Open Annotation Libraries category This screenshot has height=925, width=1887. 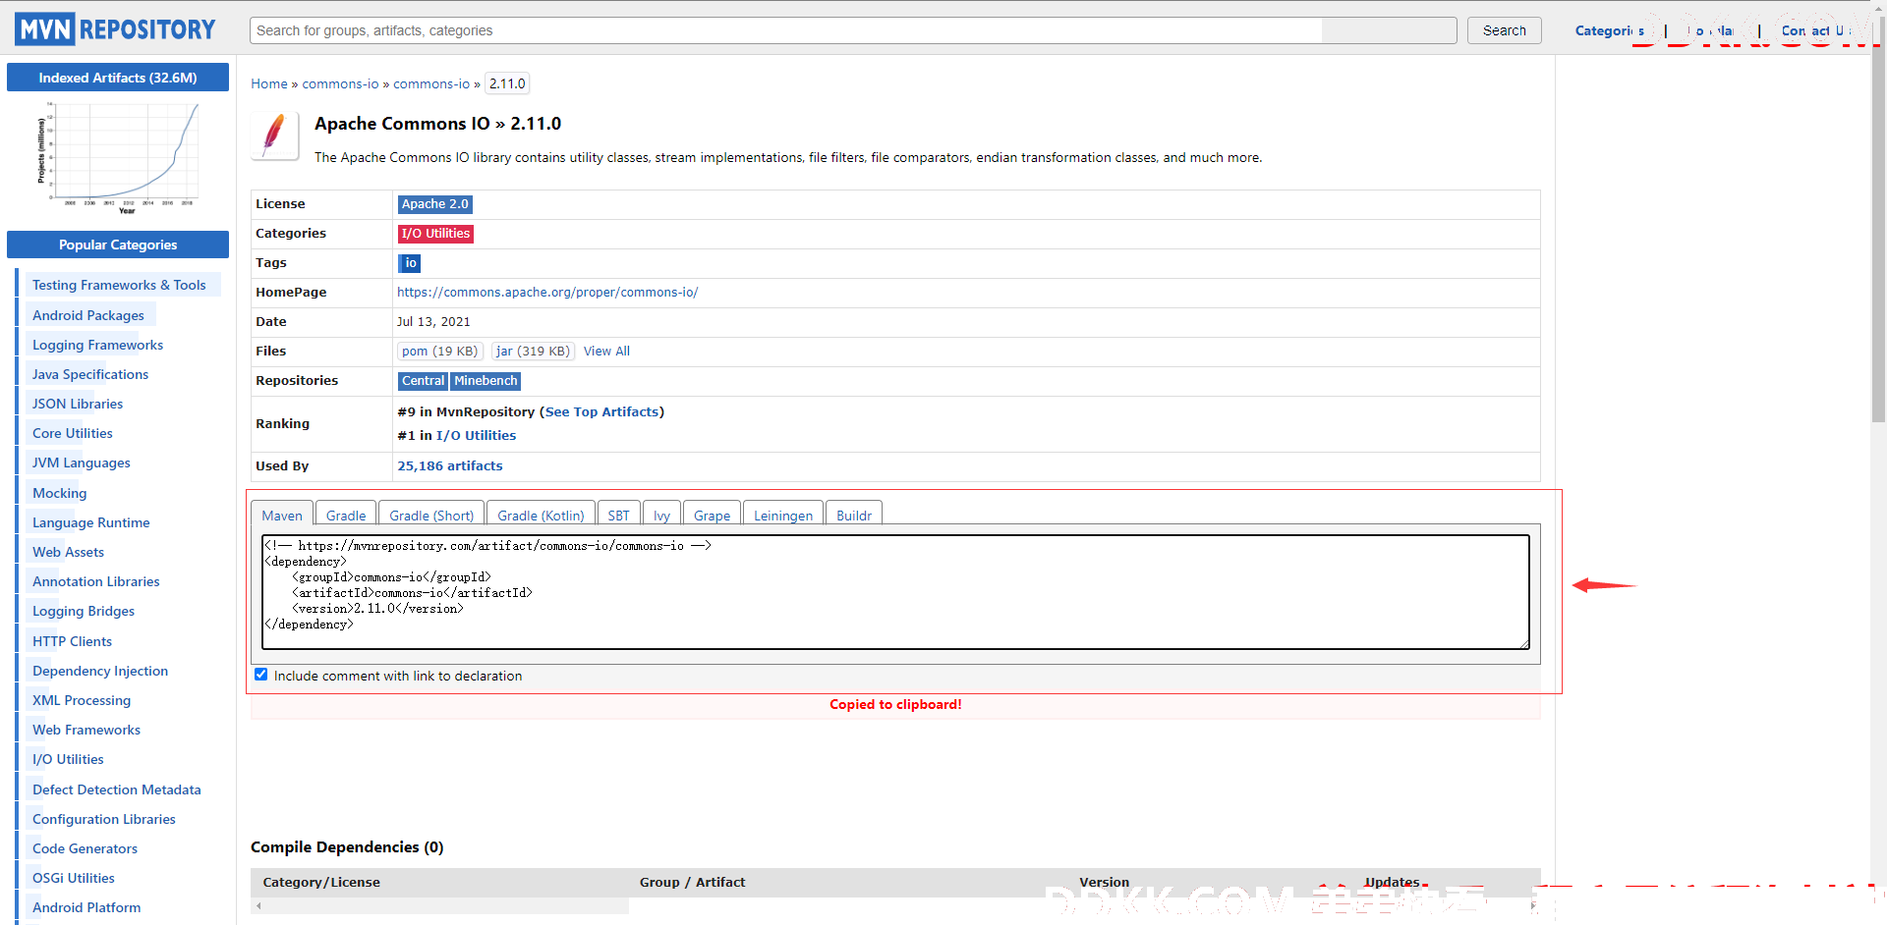[96, 581]
